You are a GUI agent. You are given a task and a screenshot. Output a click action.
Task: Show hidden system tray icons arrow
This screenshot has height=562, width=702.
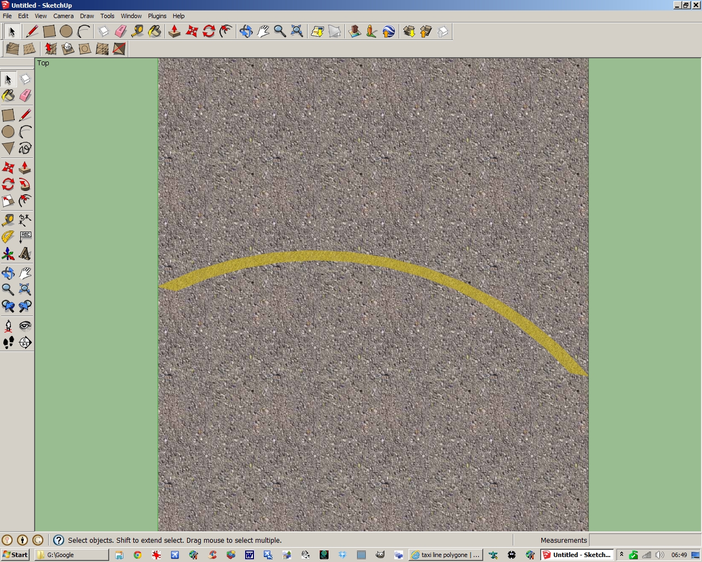621,555
